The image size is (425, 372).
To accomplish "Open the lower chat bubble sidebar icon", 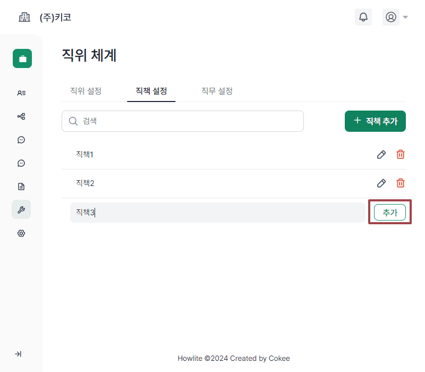I will [x=21, y=163].
